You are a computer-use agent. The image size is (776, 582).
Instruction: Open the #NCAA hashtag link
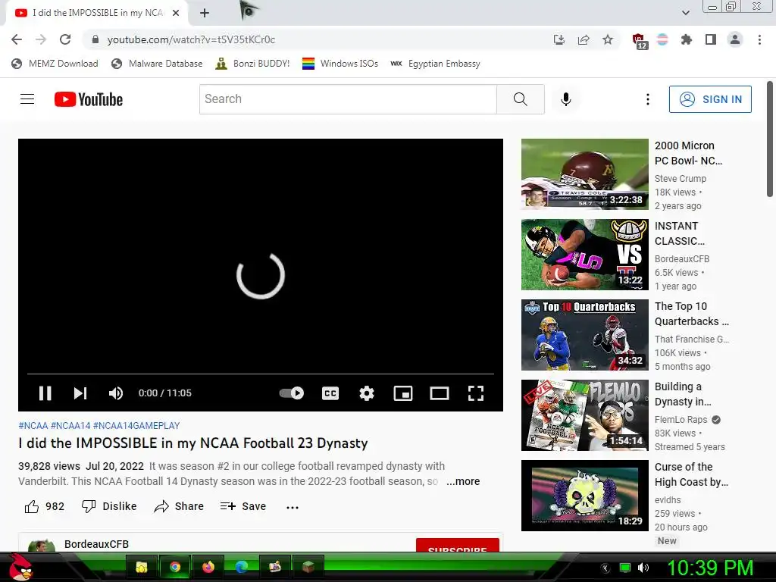pyautogui.click(x=33, y=426)
